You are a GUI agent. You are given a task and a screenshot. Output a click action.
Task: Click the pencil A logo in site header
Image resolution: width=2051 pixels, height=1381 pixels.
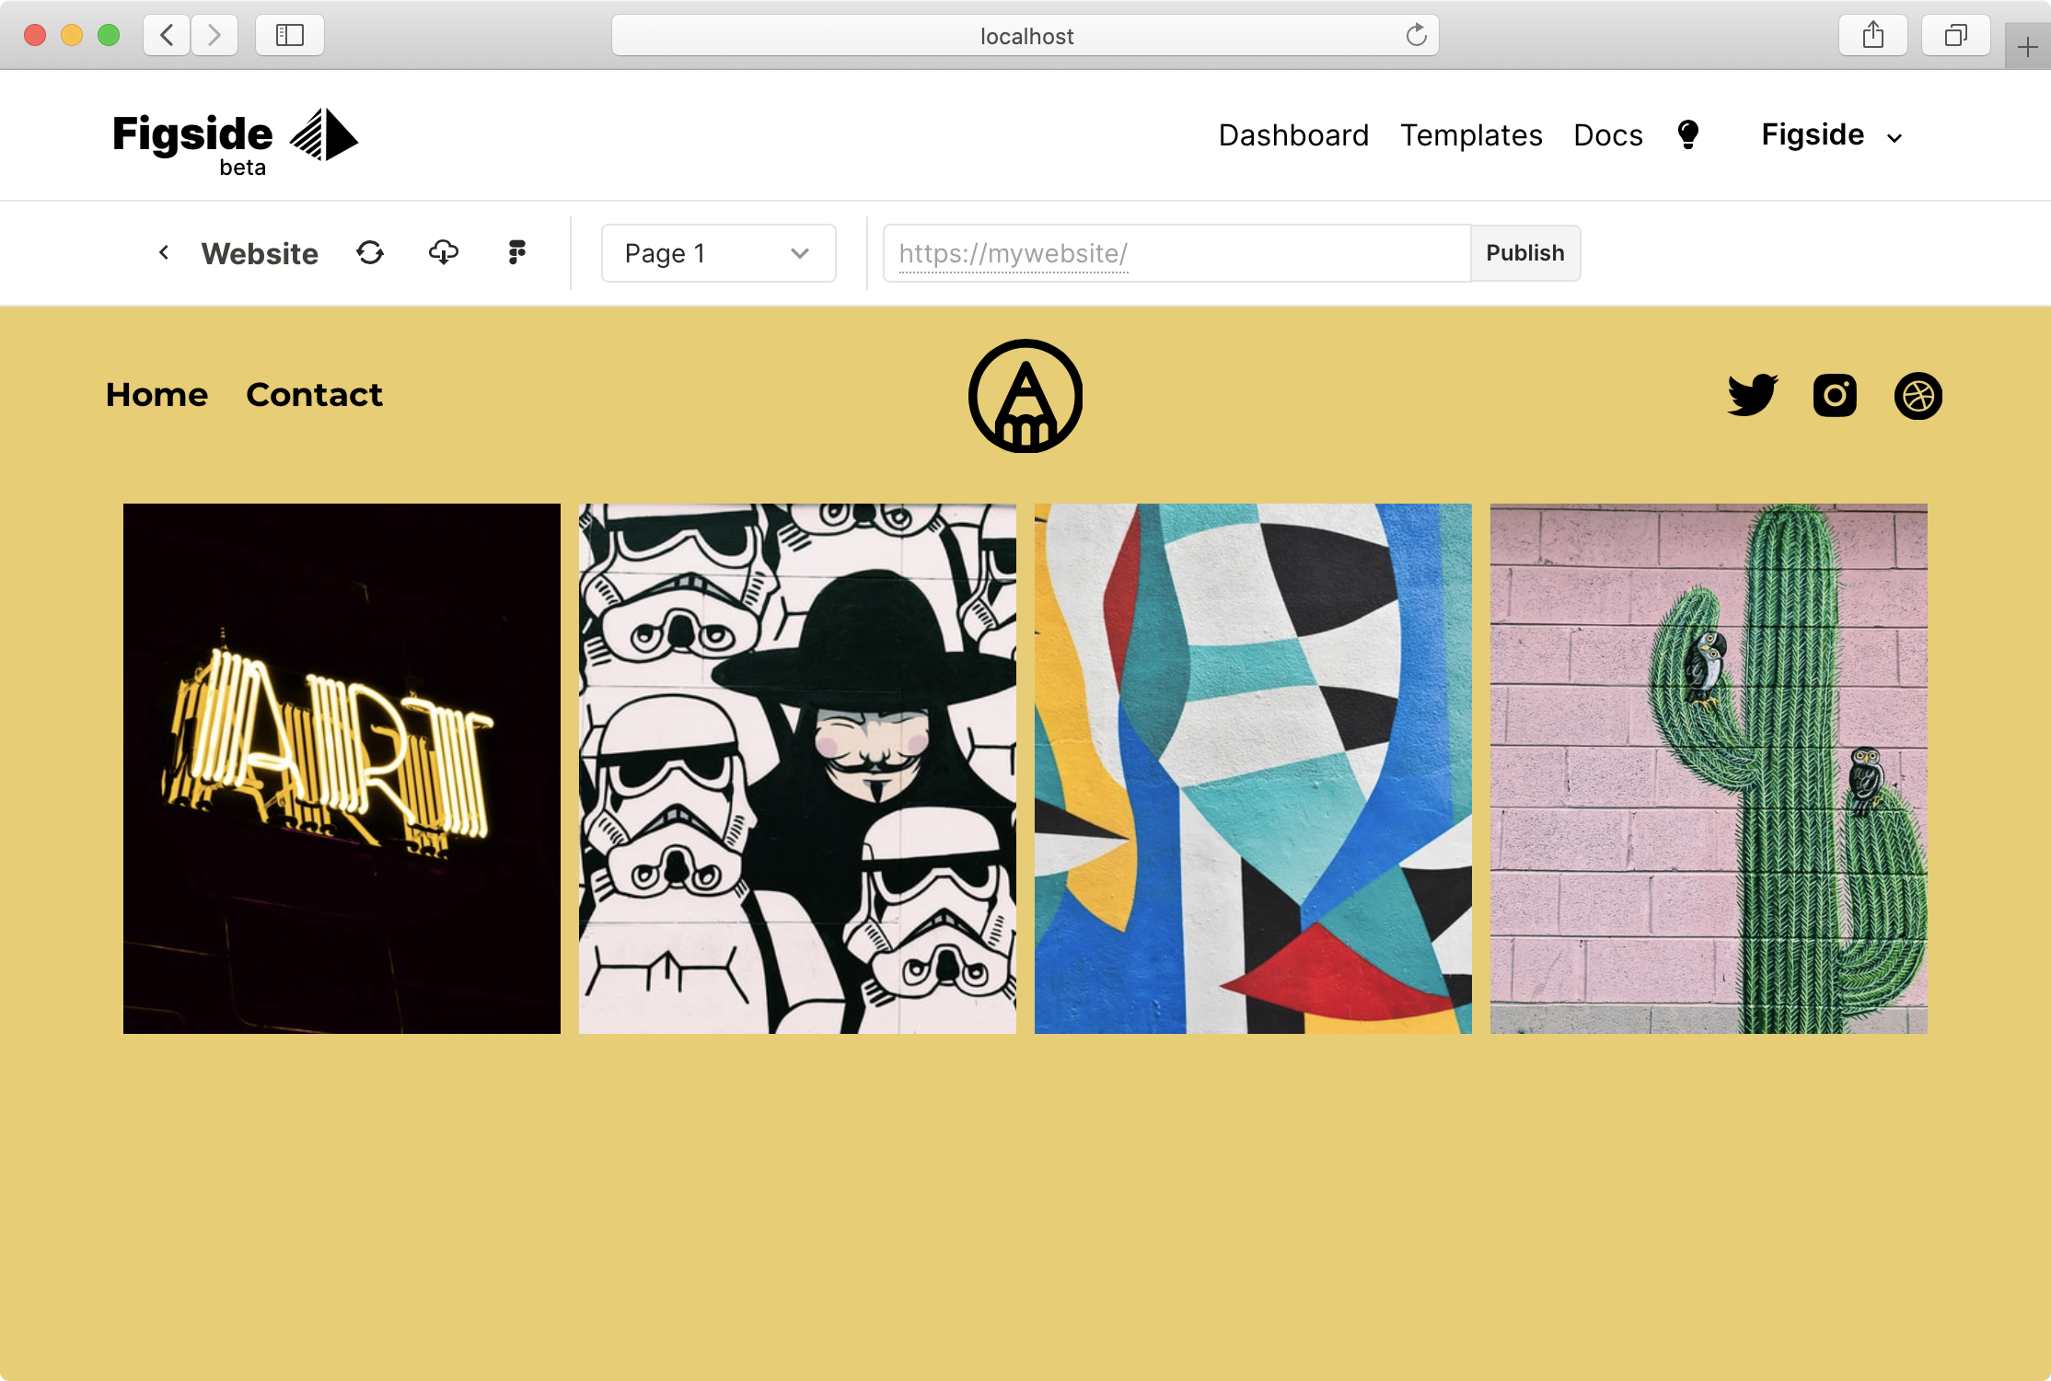click(1025, 396)
